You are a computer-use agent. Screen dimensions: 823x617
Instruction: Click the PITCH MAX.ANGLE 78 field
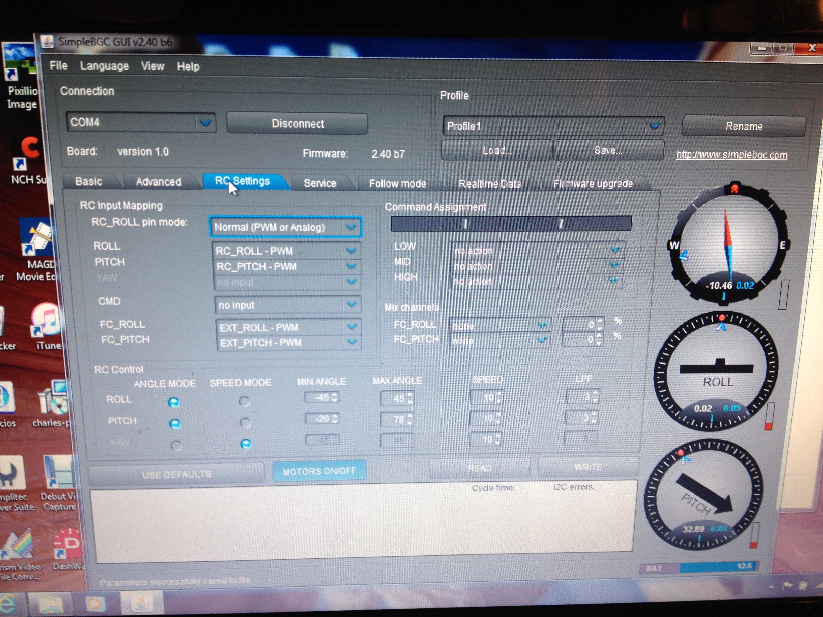coord(397,420)
